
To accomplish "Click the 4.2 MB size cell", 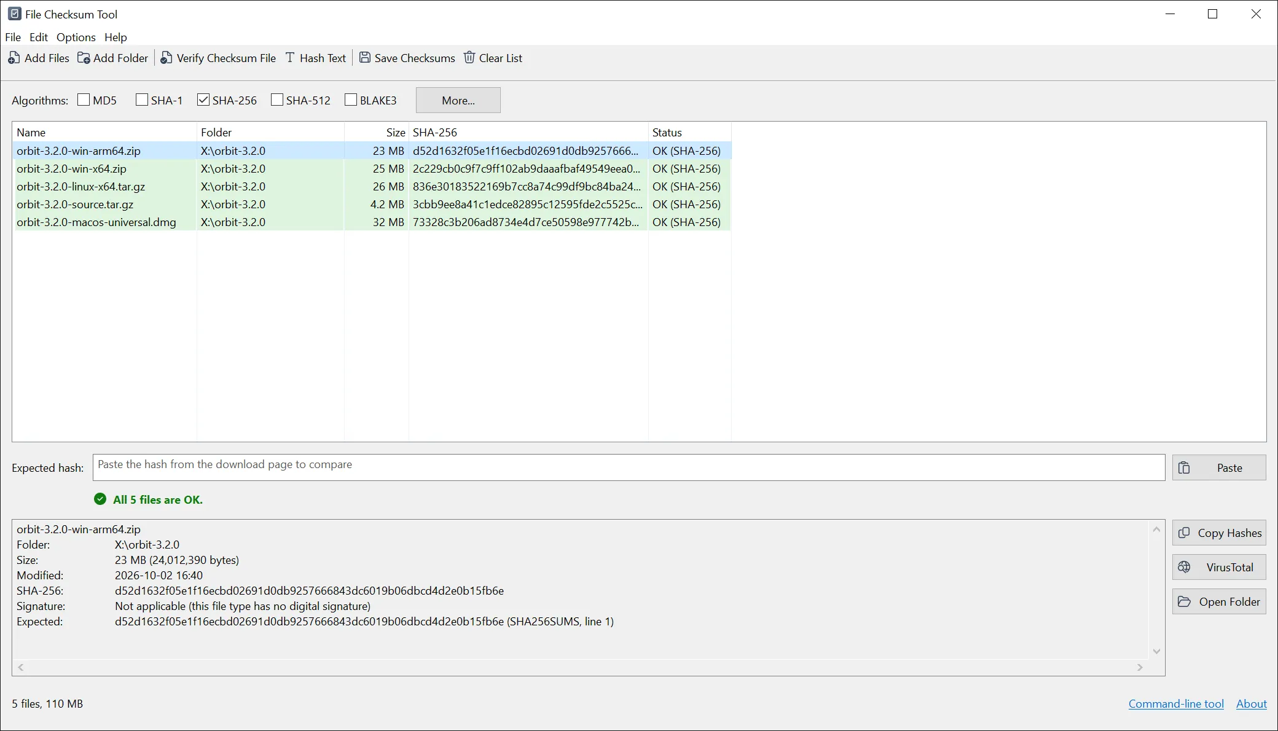I will point(387,204).
